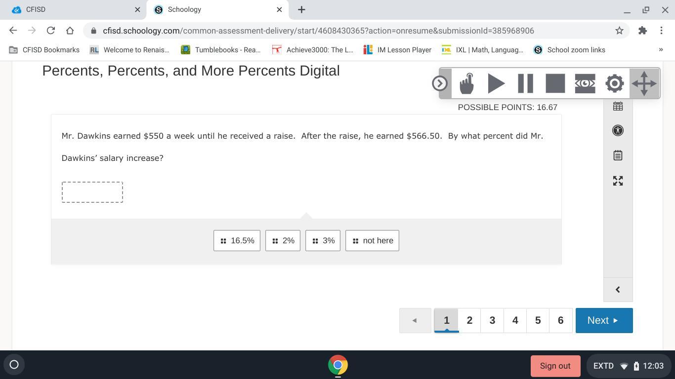Collapse the reader toolbar with arrow
Viewport: 675px width, 379px height.
point(439,83)
